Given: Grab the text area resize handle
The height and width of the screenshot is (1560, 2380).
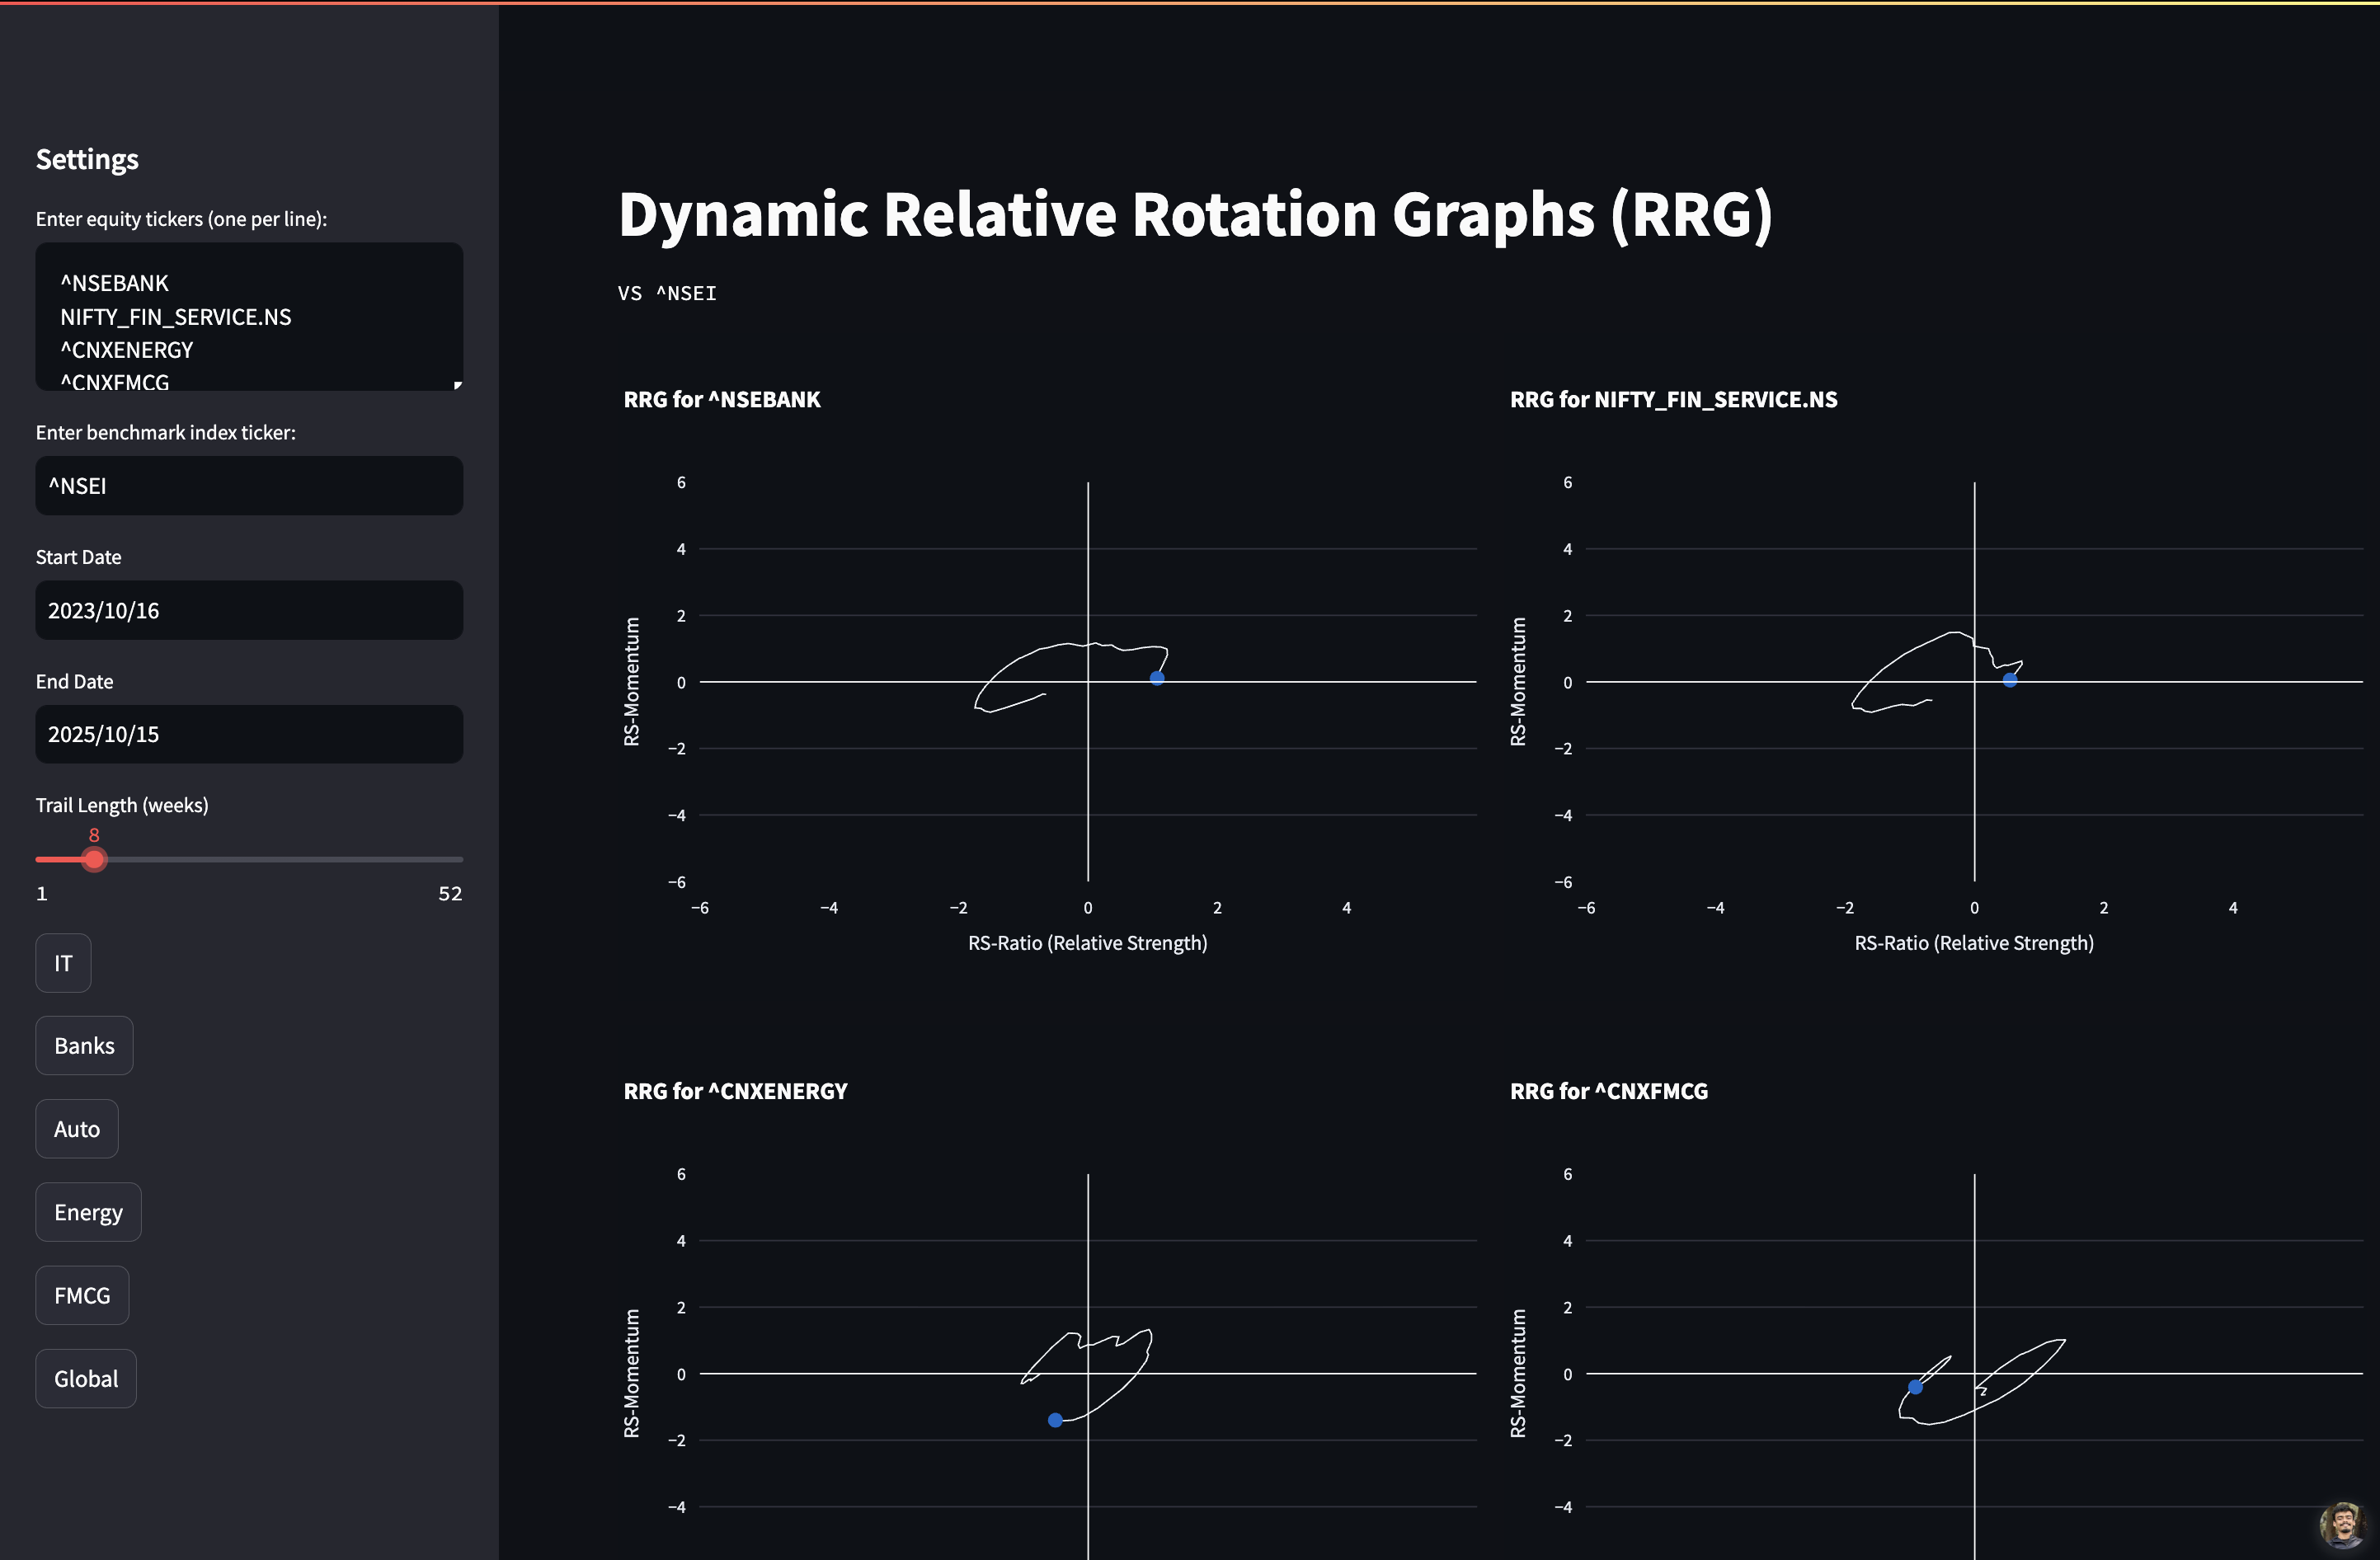Looking at the screenshot, I should 457,385.
